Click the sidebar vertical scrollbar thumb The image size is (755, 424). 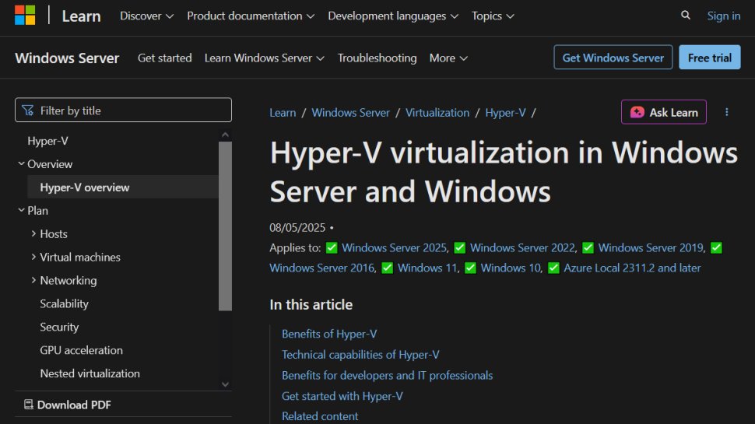pyautogui.click(x=225, y=226)
